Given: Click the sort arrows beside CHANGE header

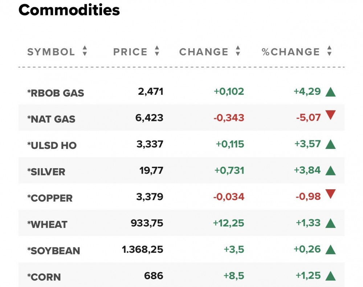Looking at the screenshot, I should point(238,52).
